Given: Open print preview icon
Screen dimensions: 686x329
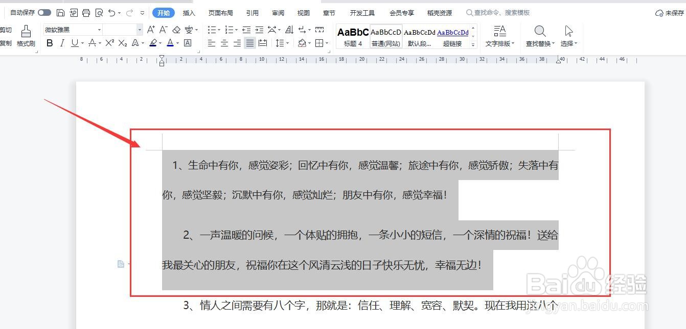Looking at the screenshot, I should point(99,12).
